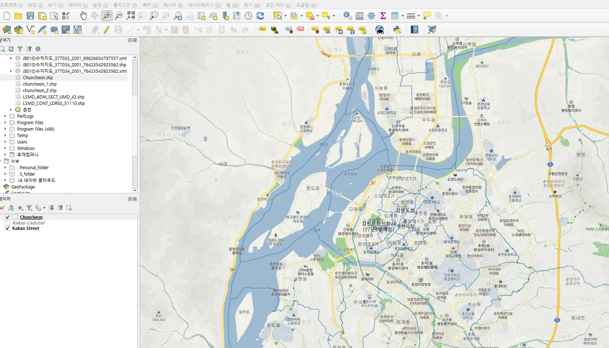Viewport: 609px width, 348px height.
Task: Close the browser panel with its X button
Action: [x=135, y=40]
